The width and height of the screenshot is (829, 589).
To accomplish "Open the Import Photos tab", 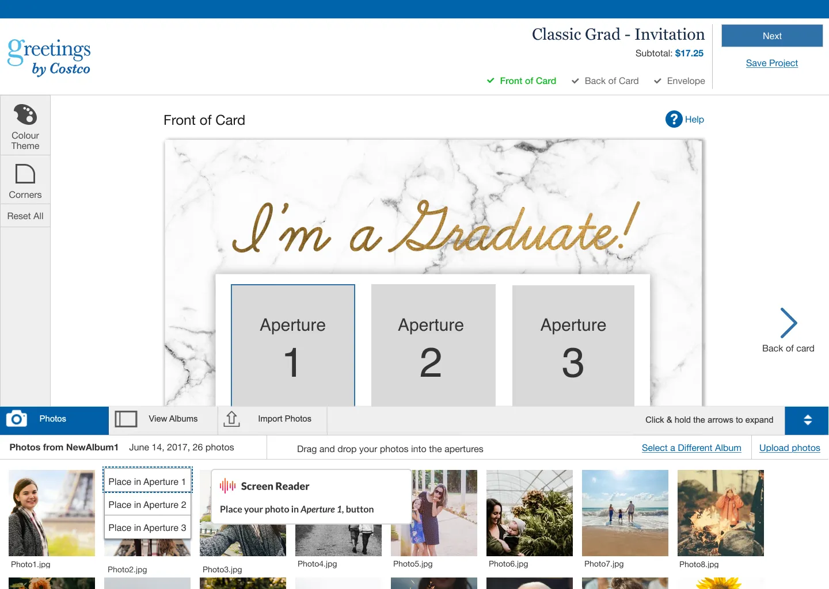I will tap(272, 420).
